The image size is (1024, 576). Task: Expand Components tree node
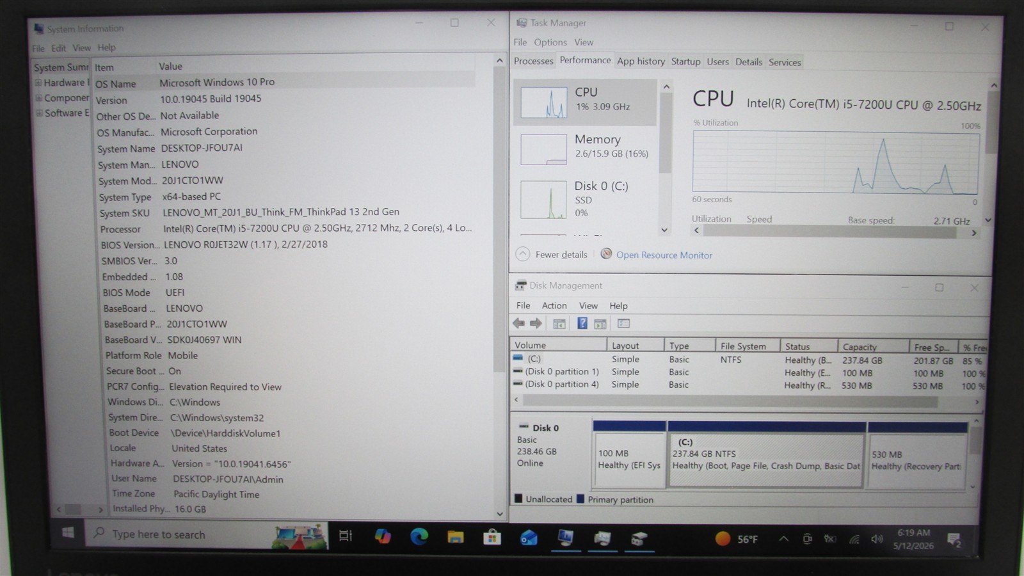click(39, 98)
